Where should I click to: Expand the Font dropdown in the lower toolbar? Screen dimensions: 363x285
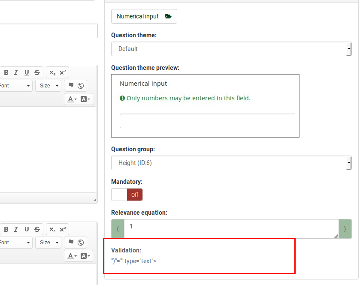coord(15,243)
